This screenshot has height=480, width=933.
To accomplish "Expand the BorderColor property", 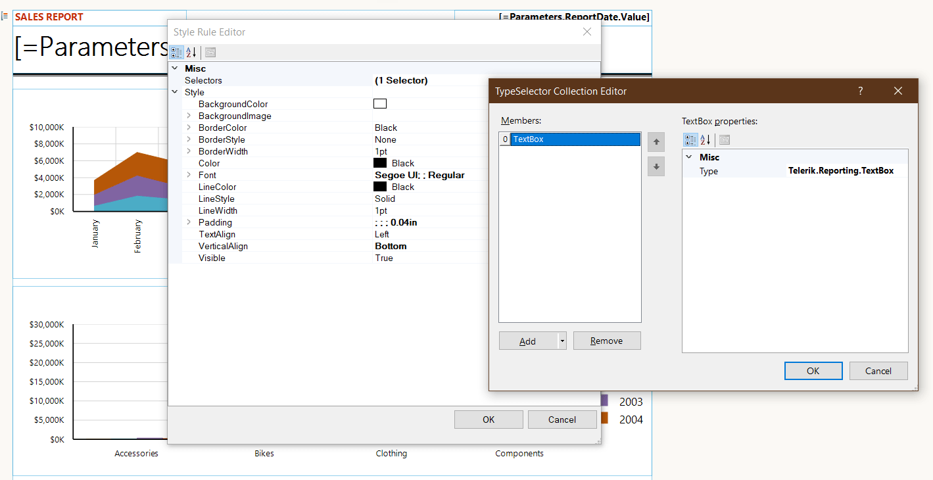I will [189, 128].
